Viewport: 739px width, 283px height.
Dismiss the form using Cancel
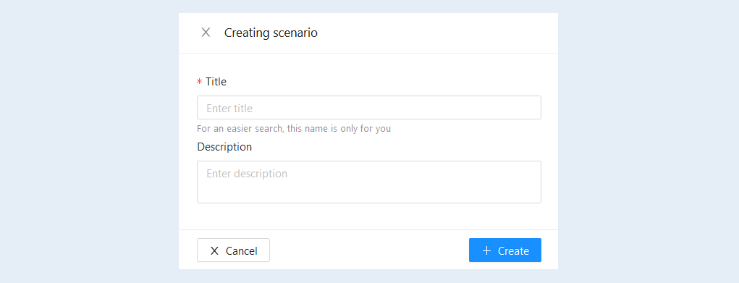coord(233,250)
